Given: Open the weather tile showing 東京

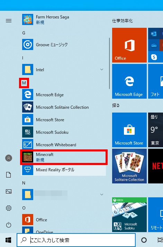Looking at the screenshot, I should coord(155,130).
